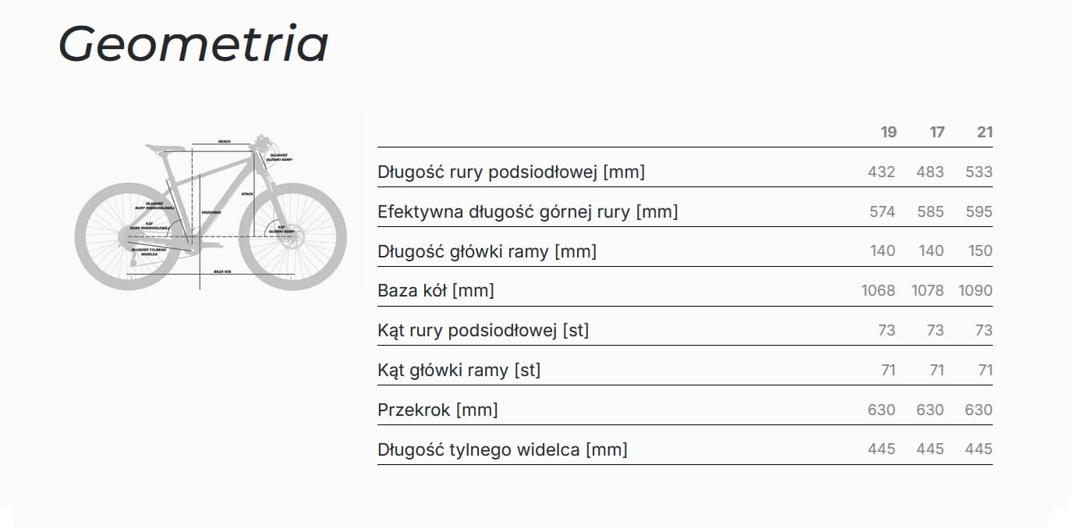Click the BAZA KÓŁ label under the bike
The image size is (1073, 529).
(x=223, y=272)
